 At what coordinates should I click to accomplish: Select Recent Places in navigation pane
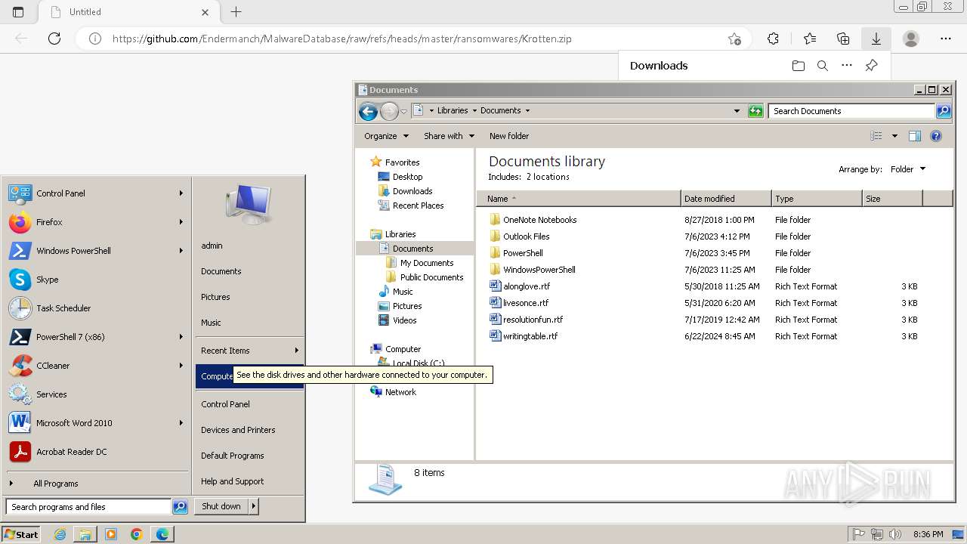tap(418, 206)
